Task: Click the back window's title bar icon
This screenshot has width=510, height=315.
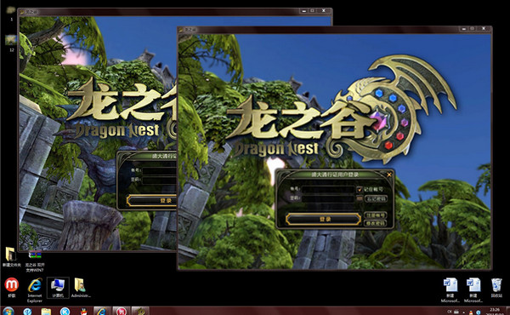Action: tap(22, 12)
